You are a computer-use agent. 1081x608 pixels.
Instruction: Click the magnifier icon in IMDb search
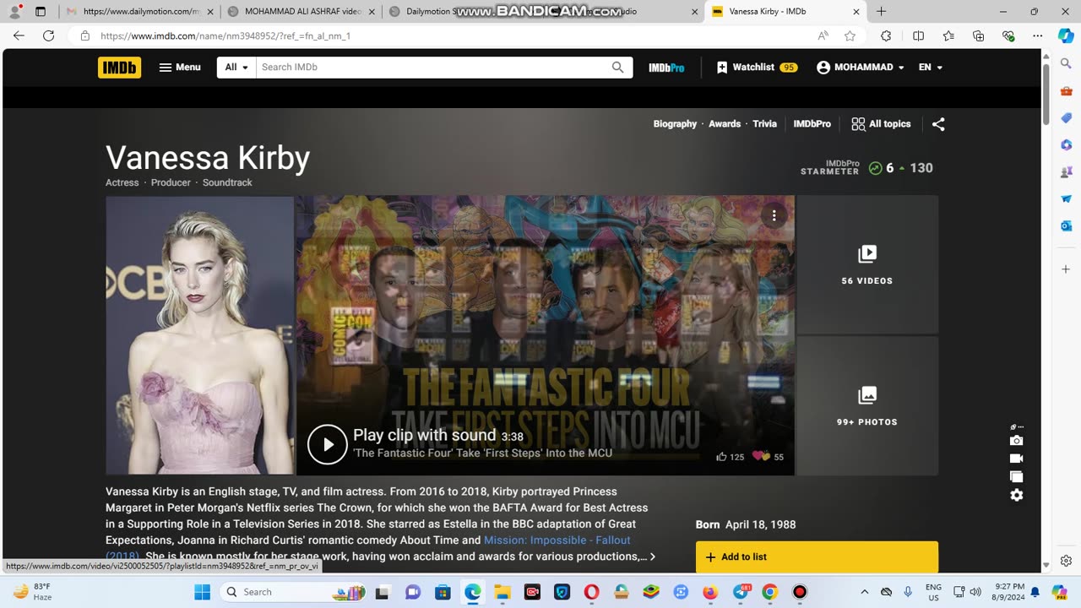click(618, 68)
